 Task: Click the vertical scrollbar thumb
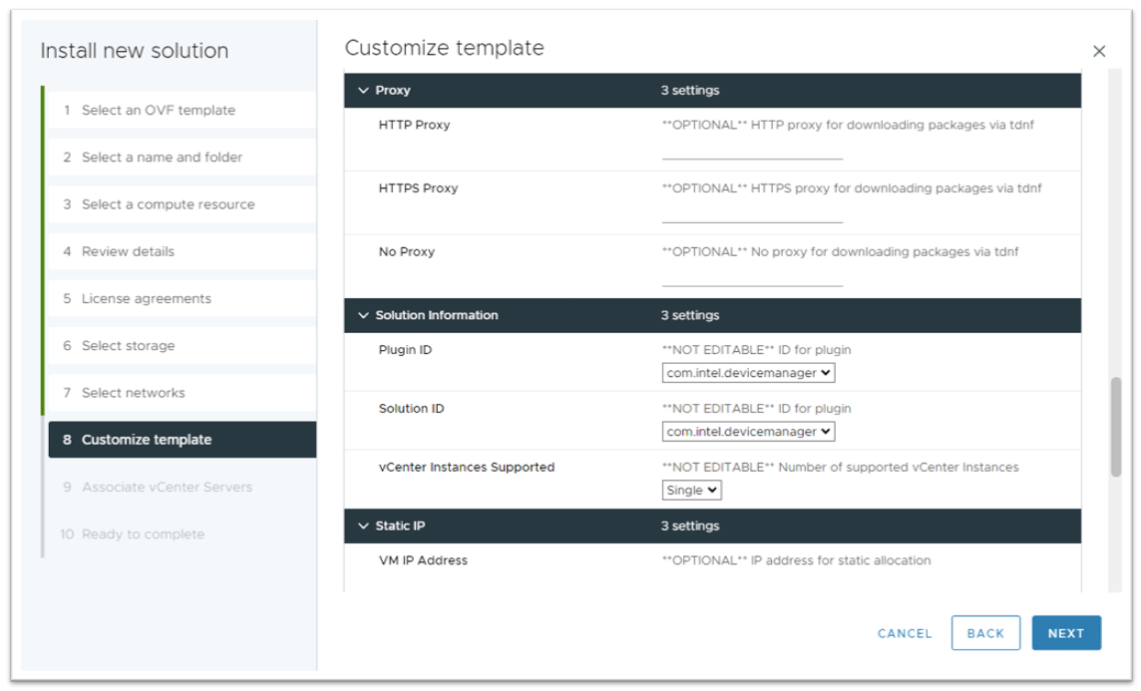[x=1115, y=426]
